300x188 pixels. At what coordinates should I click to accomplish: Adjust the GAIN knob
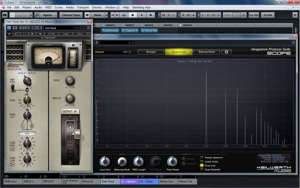click(x=27, y=100)
